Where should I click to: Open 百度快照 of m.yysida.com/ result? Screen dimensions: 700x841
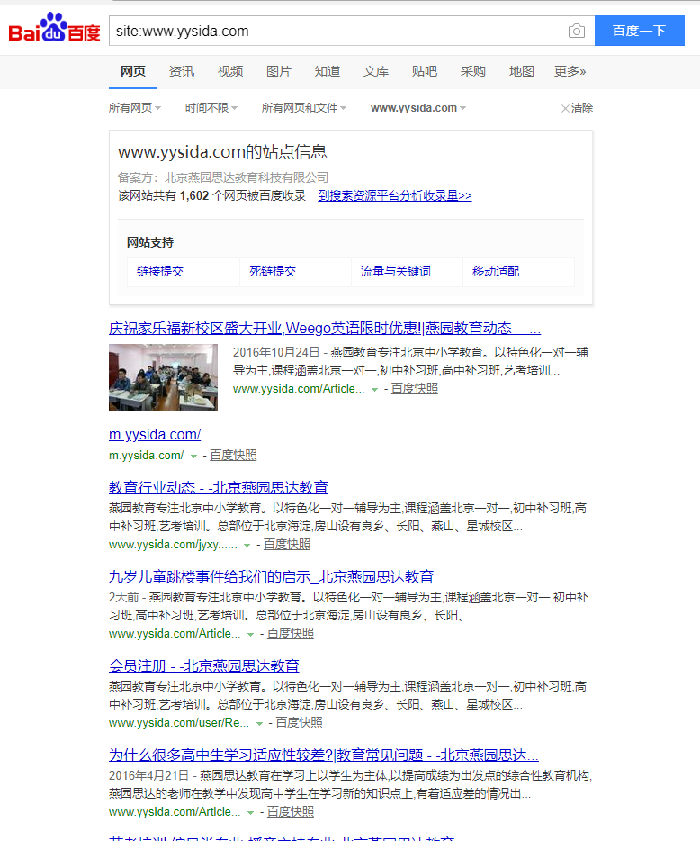[233, 456]
